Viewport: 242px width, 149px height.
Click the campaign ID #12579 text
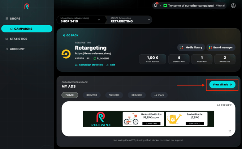[79, 59]
